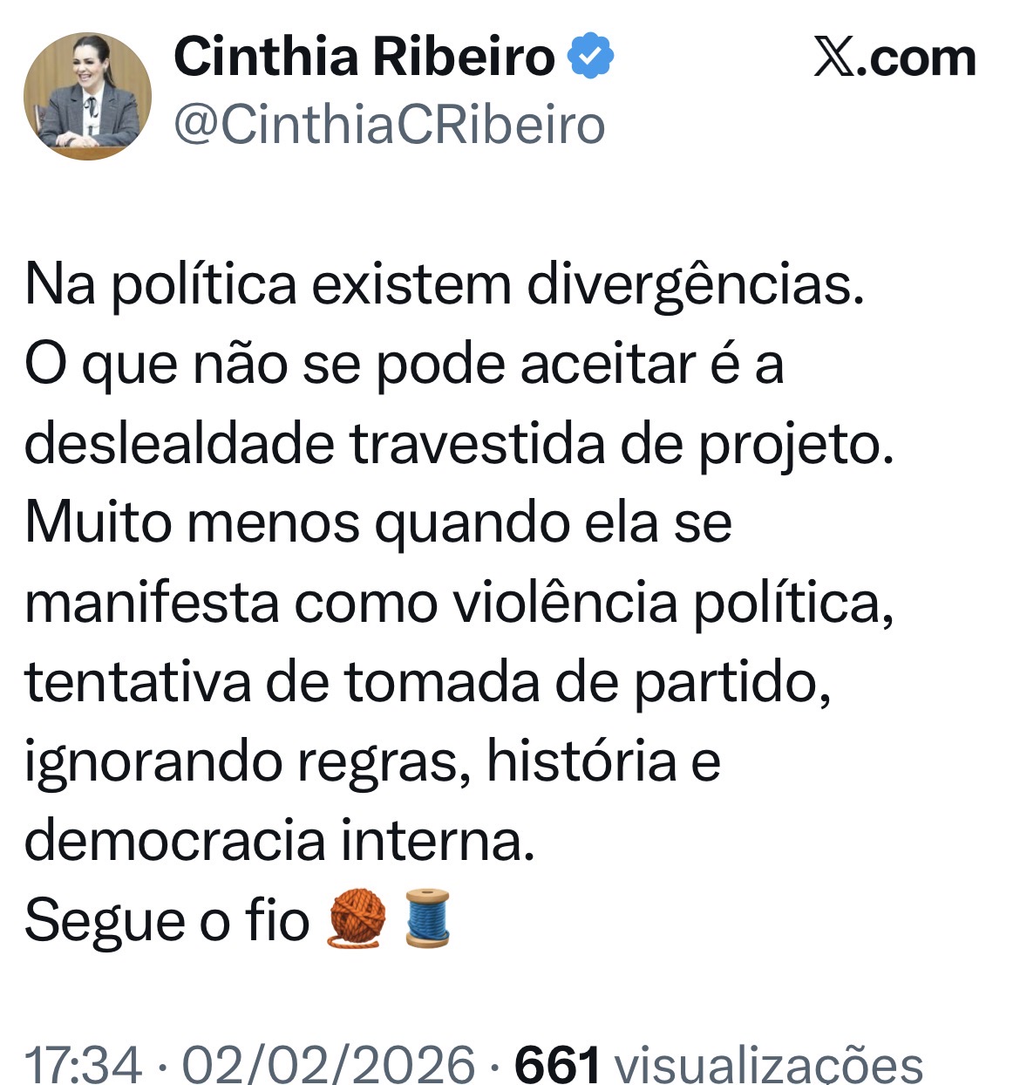The image size is (1020, 1085).
Task: Click the line "tentativa de tomada de partido,"
Action: [x=427, y=681]
